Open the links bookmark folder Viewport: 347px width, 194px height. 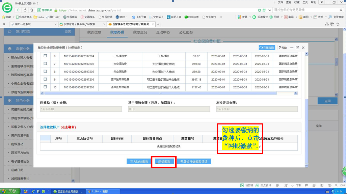(39, 17)
